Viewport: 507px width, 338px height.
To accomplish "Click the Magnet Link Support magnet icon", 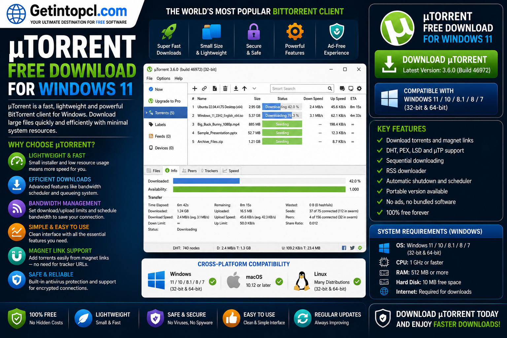I will (x=17, y=256).
